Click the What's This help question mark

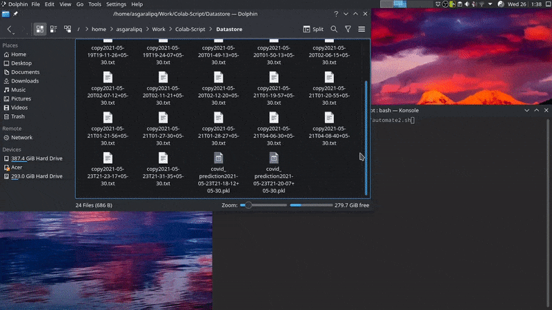336,14
